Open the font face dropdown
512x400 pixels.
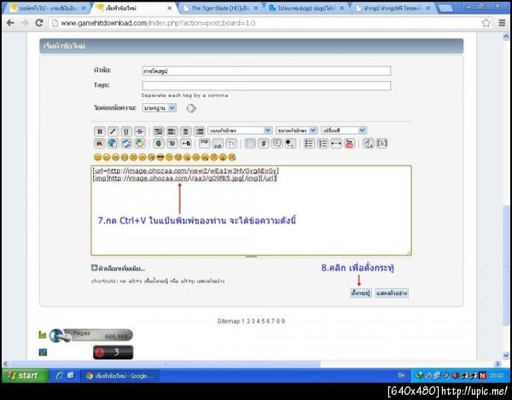pyautogui.click(x=240, y=130)
